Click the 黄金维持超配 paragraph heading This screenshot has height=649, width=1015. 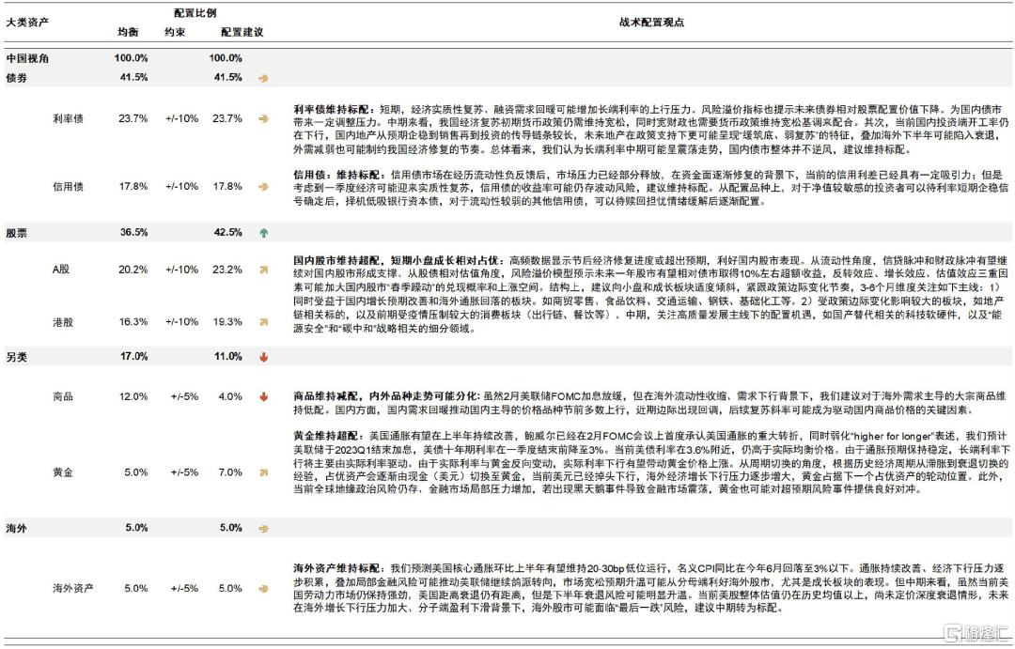click(x=328, y=437)
